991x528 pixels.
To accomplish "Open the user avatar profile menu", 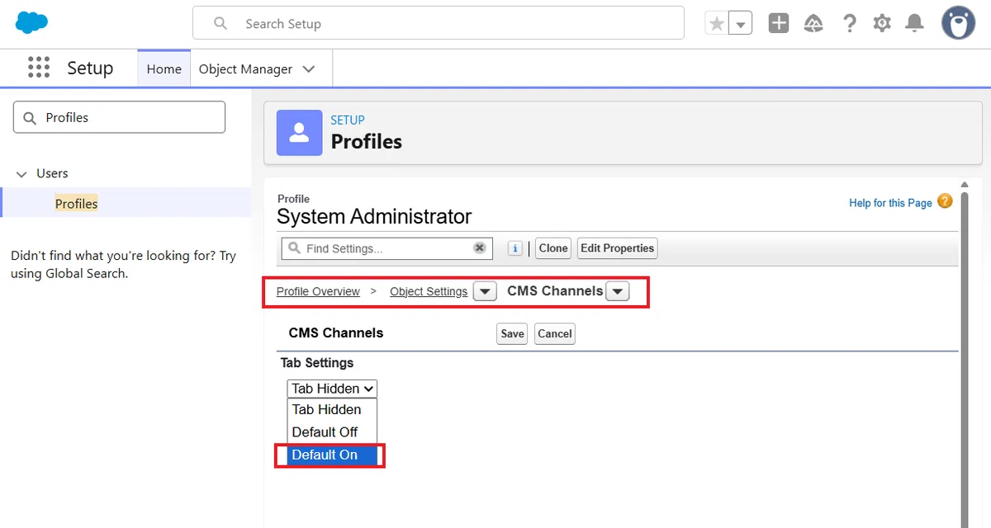I will coord(959,23).
